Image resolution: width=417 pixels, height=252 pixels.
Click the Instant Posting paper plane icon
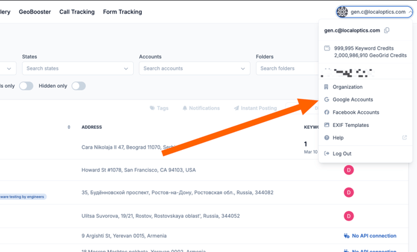[x=237, y=108]
